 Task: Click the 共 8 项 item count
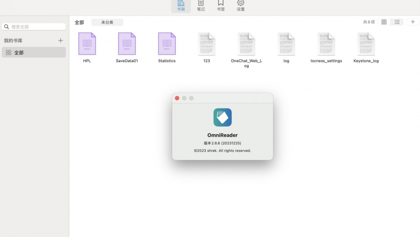(x=369, y=22)
